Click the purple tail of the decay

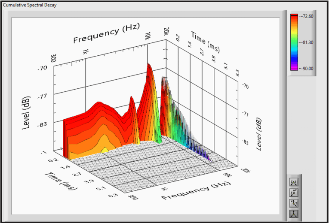[206, 157]
